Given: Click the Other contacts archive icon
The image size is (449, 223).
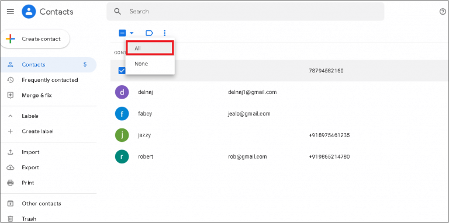Looking at the screenshot, I should (x=11, y=204).
